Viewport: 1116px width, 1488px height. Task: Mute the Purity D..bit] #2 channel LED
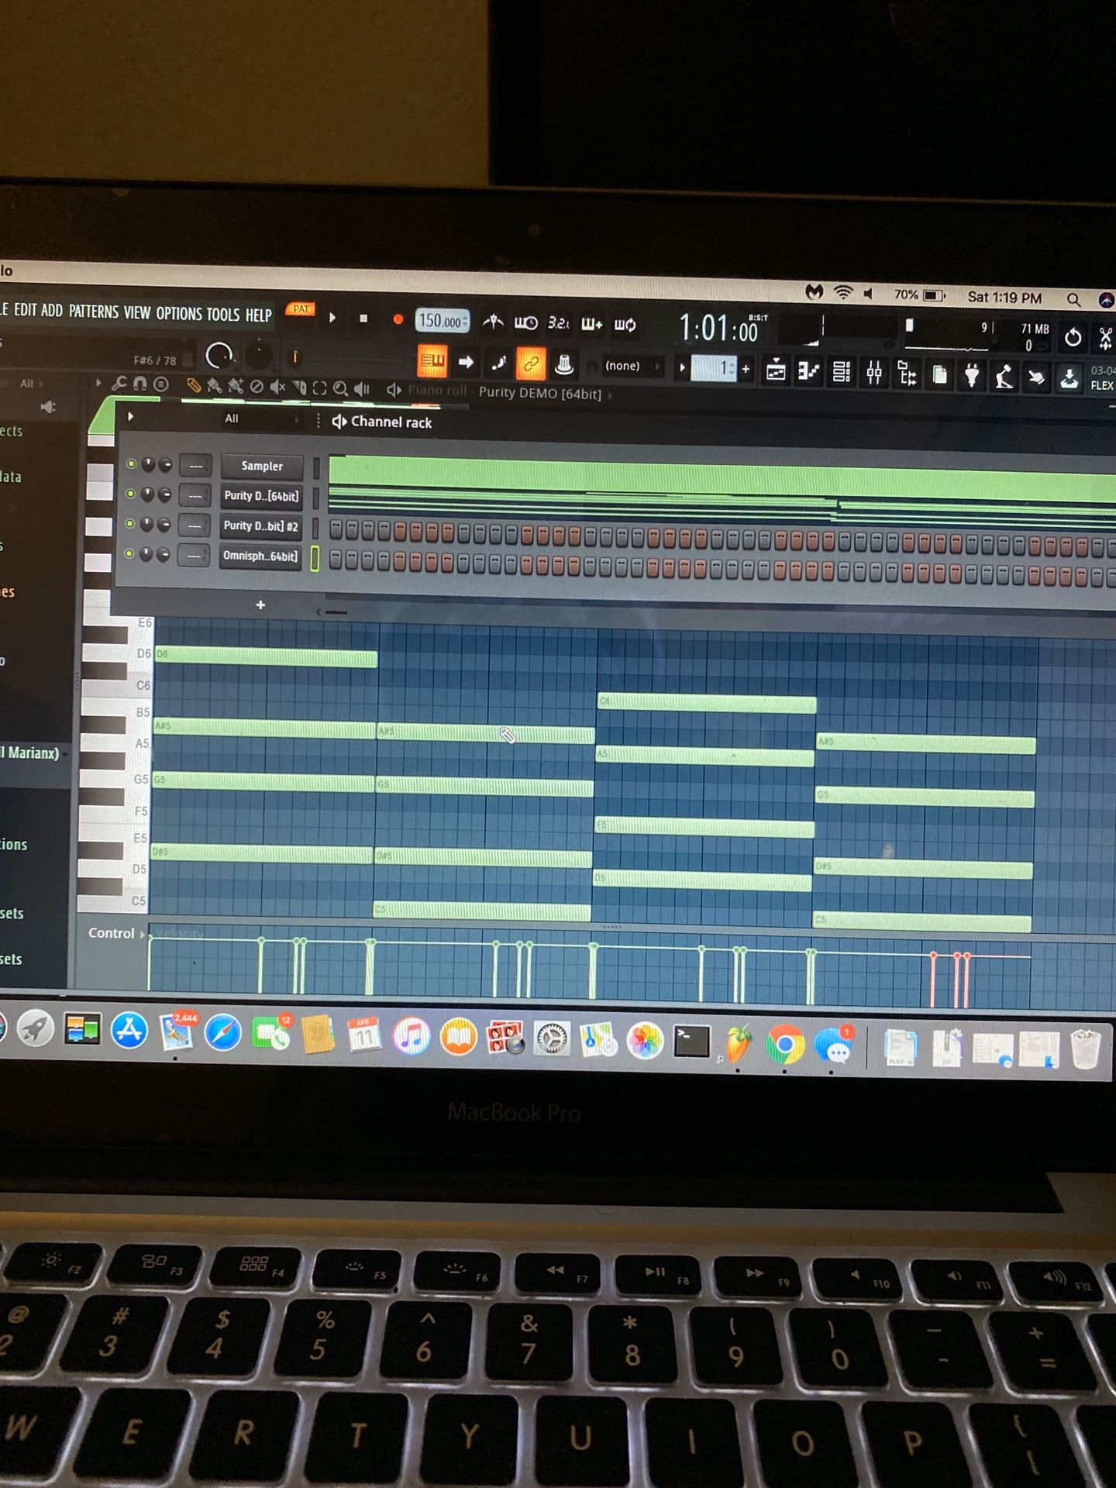(x=130, y=523)
